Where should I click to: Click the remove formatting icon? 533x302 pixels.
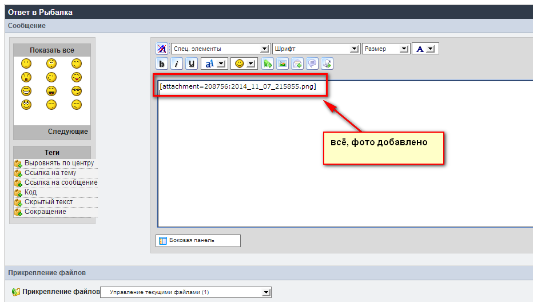[x=162, y=49]
